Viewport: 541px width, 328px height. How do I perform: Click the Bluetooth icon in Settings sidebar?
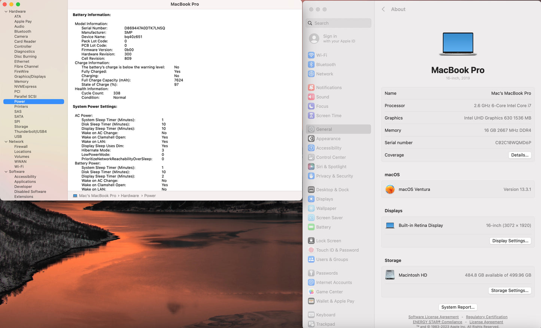click(x=311, y=64)
